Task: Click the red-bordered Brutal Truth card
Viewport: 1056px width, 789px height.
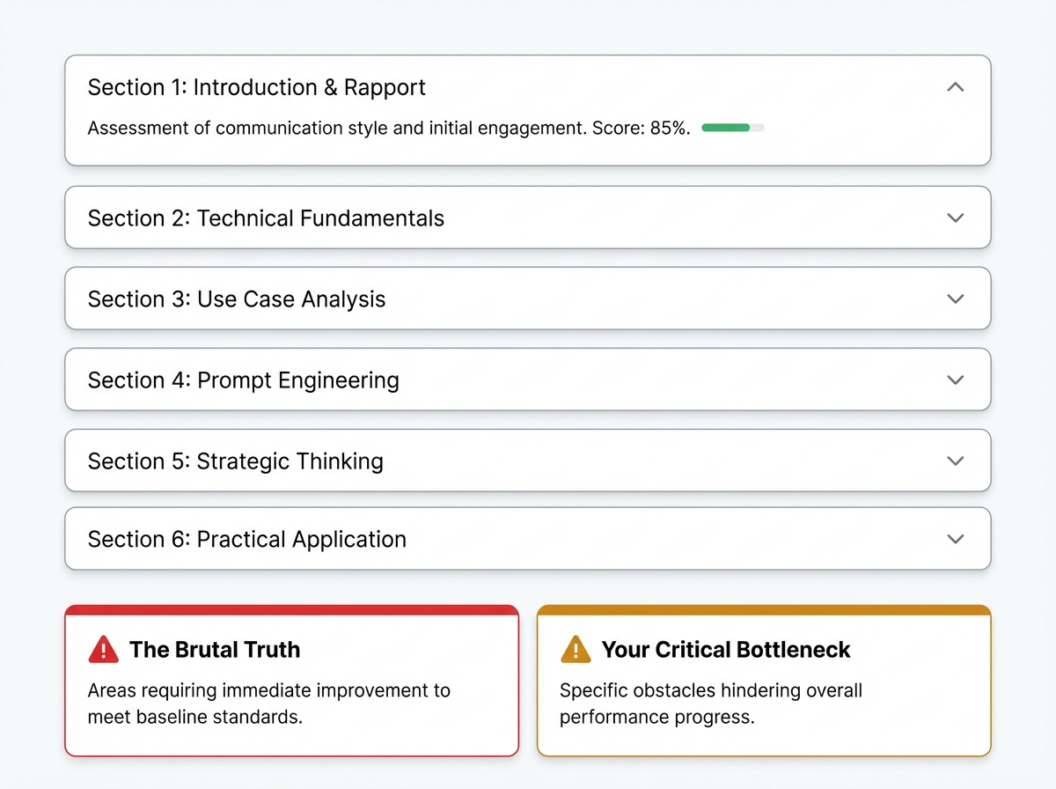Action: pos(292,704)
